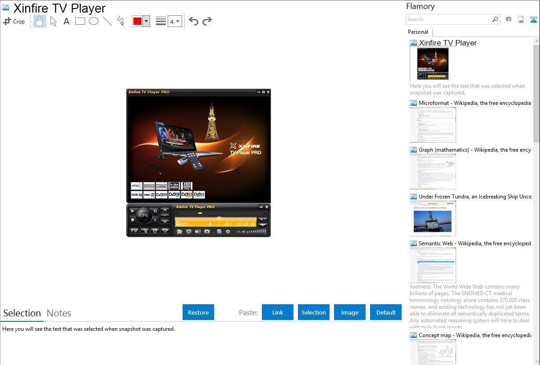The width and height of the screenshot is (540, 365).
Task: Click the red color swatch
Action: click(x=137, y=21)
